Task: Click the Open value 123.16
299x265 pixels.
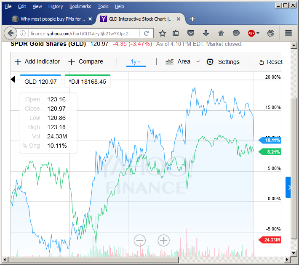Action: click(x=56, y=99)
